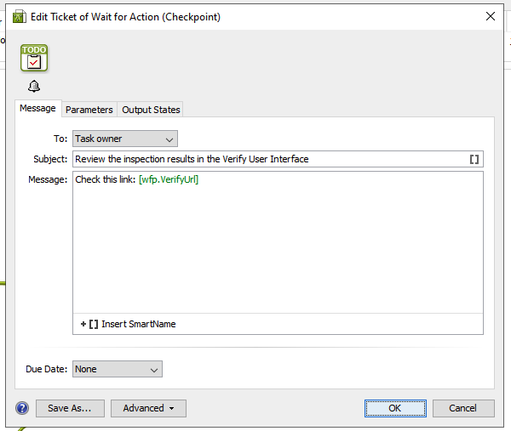Open the Due Date dropdown

pyautogui.click(x=117, y=369)
